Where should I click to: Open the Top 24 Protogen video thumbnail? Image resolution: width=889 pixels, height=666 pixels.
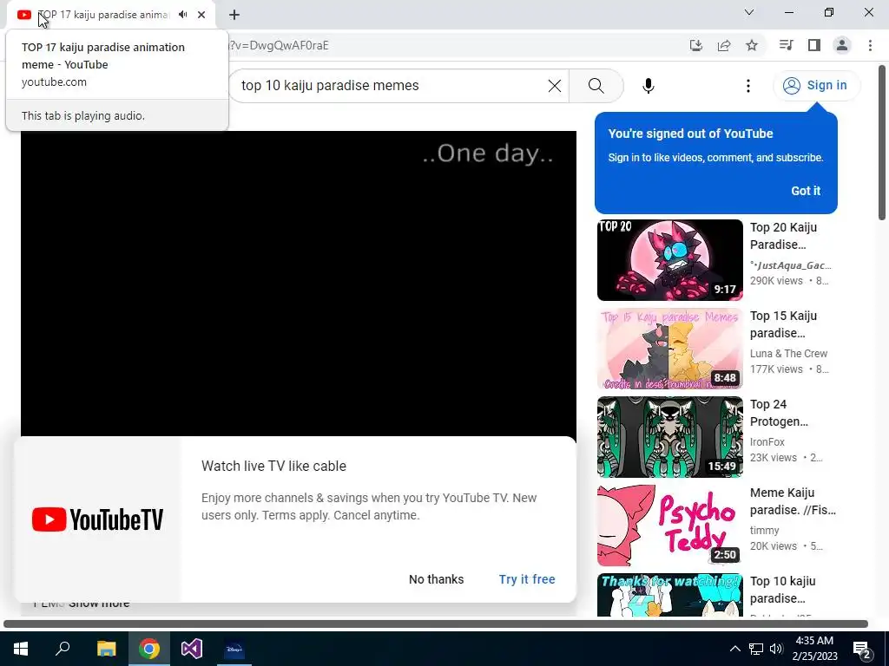(669, 437)
